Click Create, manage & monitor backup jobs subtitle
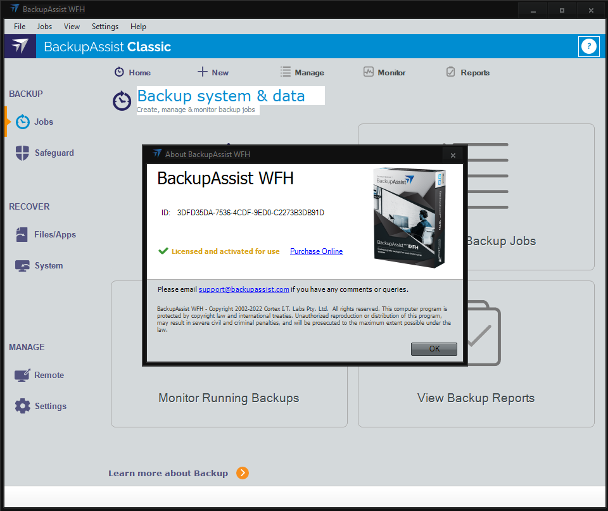The width and height of the screenshot is (608, 511). tap(196, 110)
